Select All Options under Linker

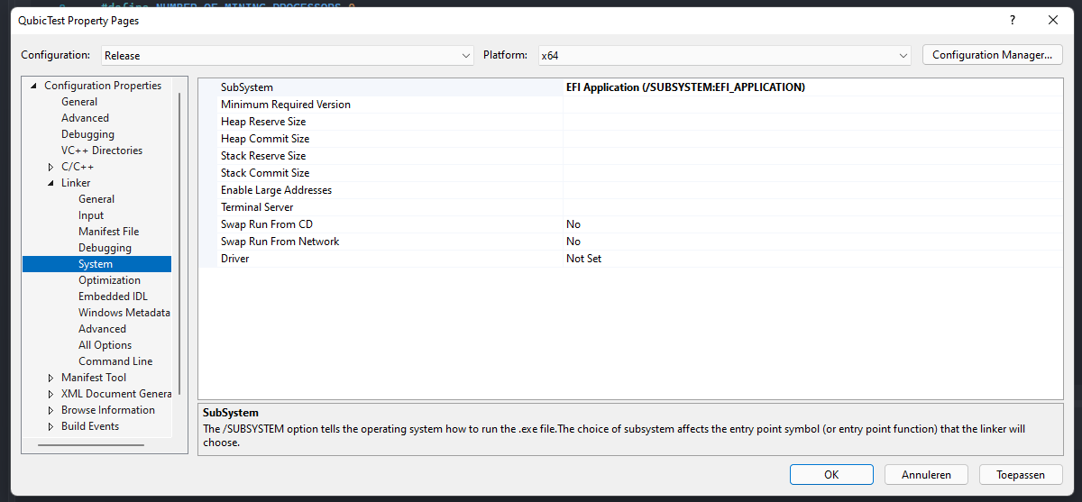click(105, 345)
